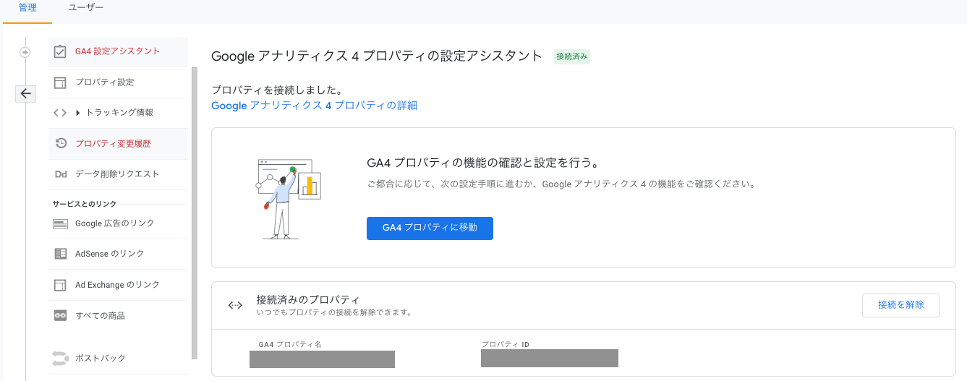This screenshot has height=381, width=967.
Task: Click the プロパティ変更履歴 history clock icon
Action: pyautogui.click(x=61, y=143)
